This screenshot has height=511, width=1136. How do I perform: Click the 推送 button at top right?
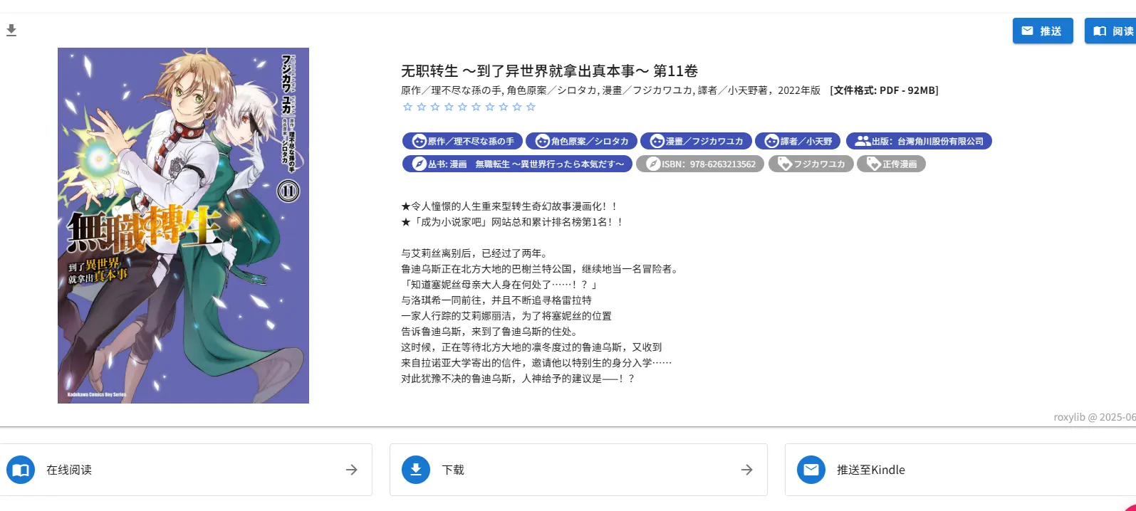1043,31
